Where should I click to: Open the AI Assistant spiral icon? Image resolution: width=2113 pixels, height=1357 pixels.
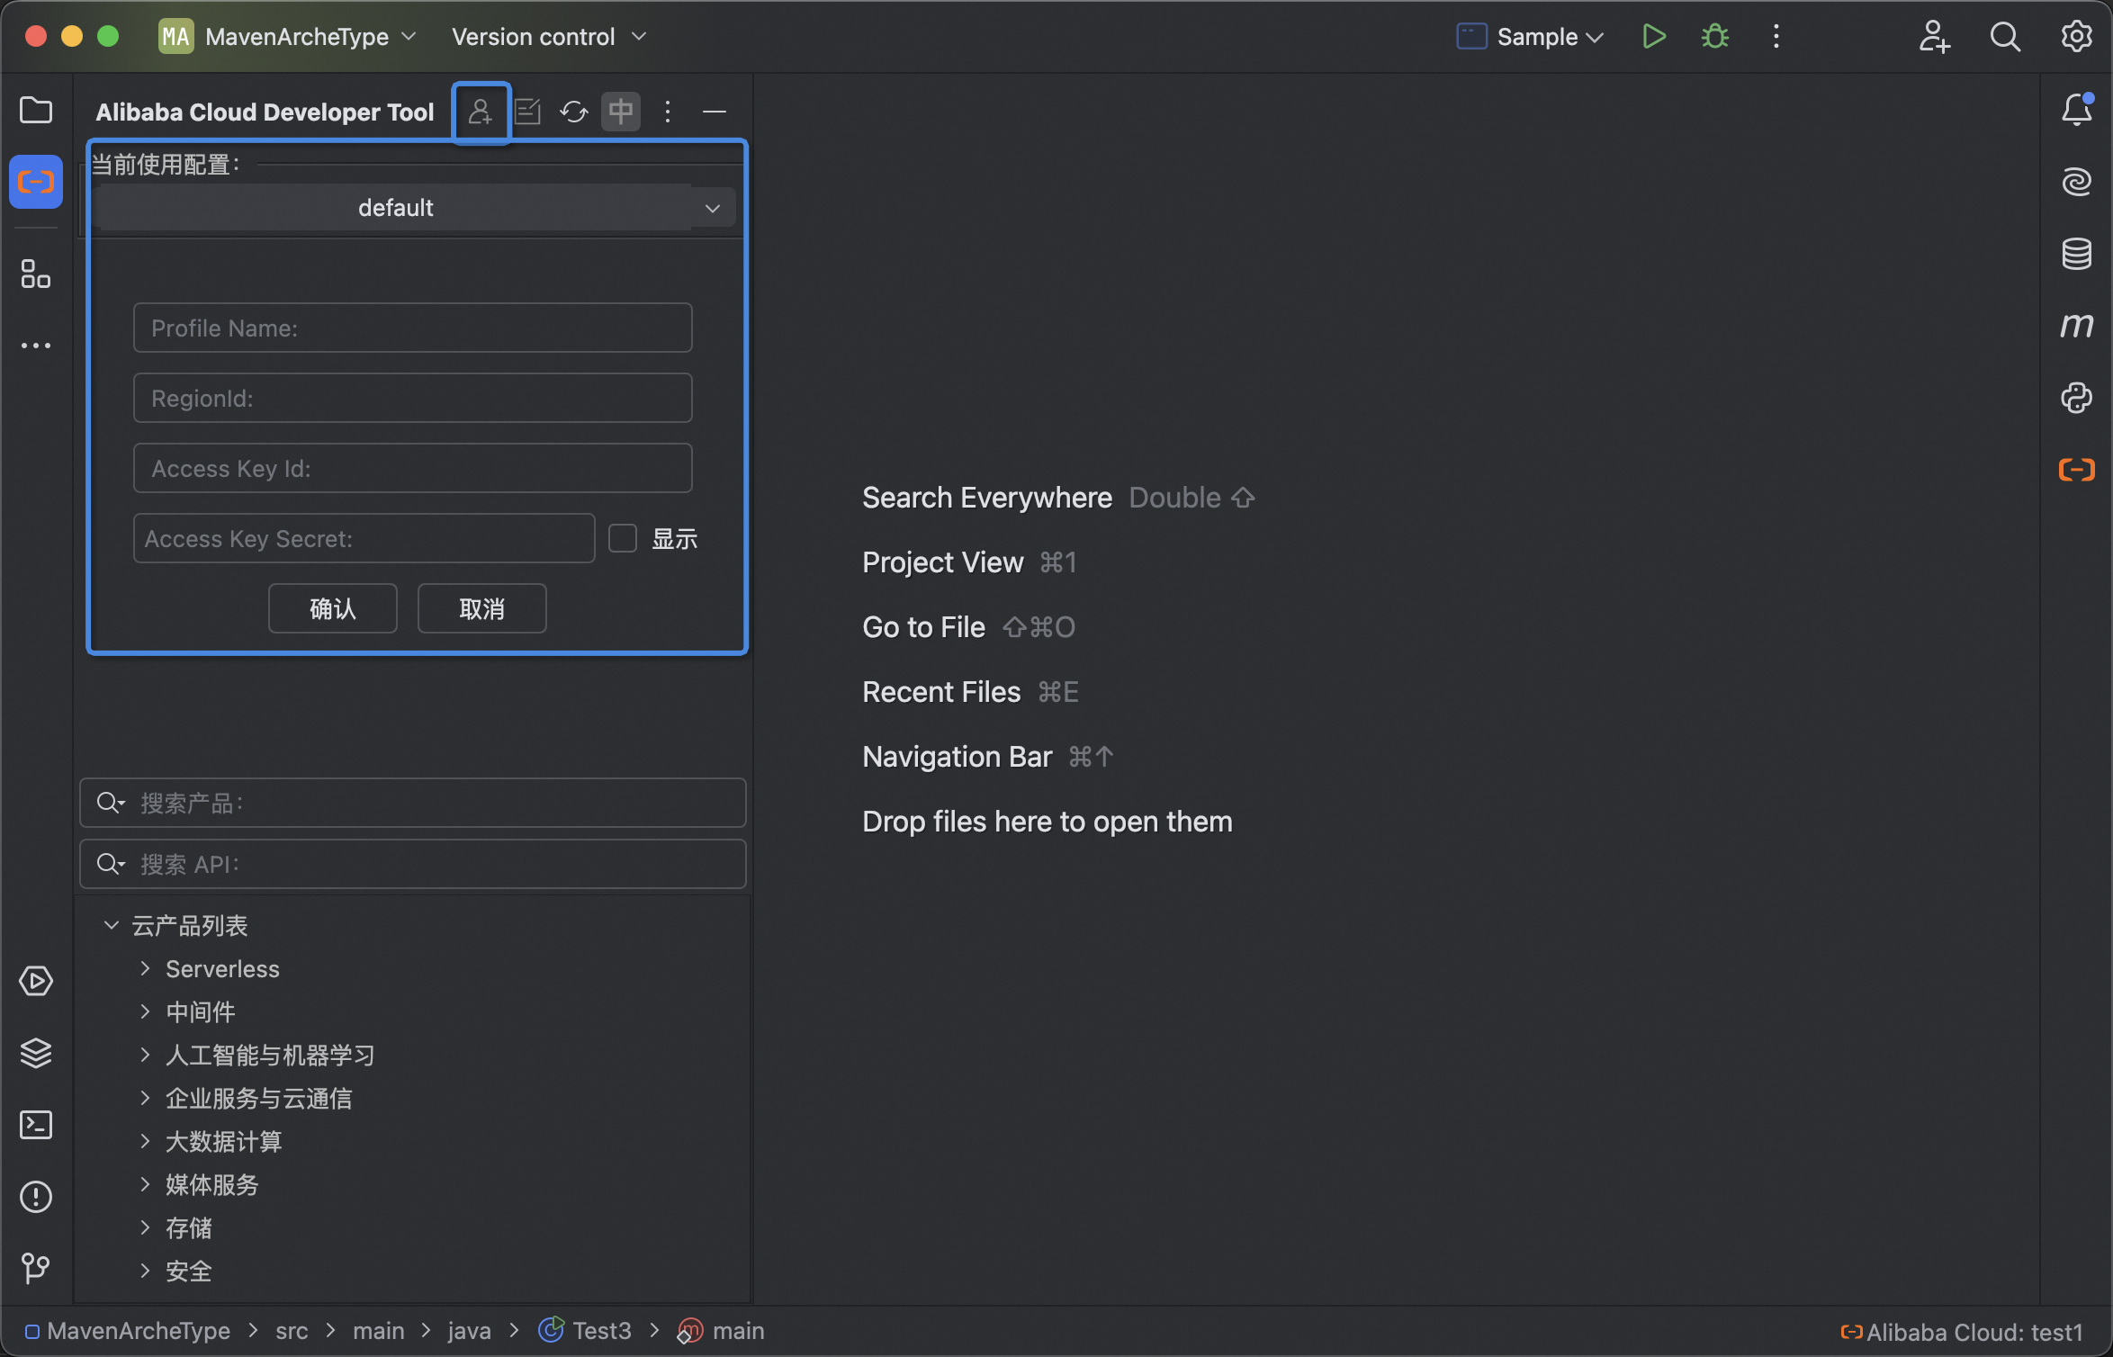tap(2077, 182)
